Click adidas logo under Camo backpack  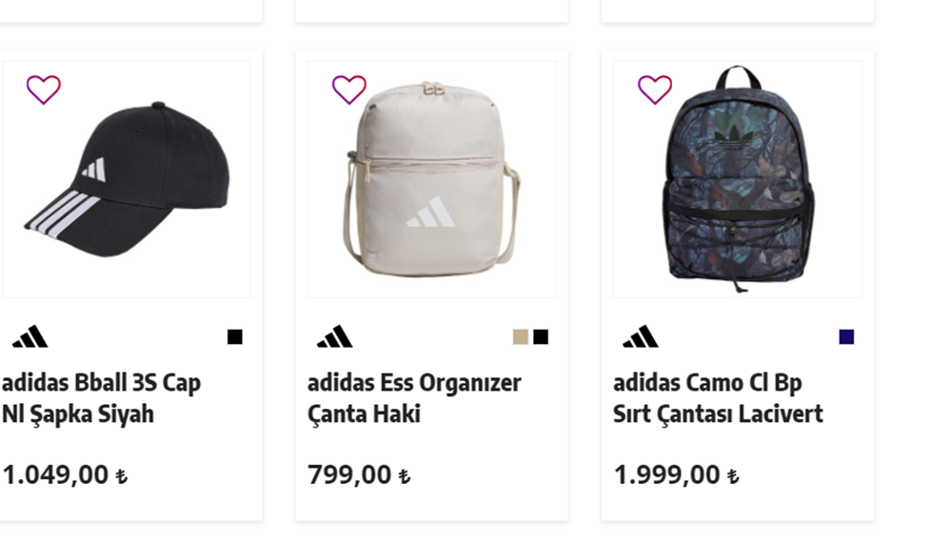(641, 336)
